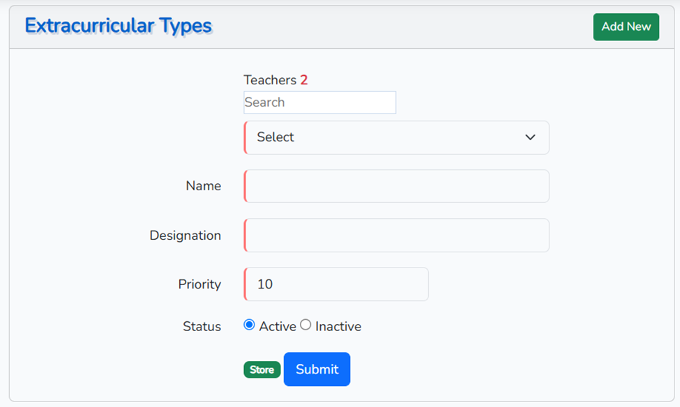
Task: Click the Active text label
Action: pyautogui.click(x=278, y=326)
